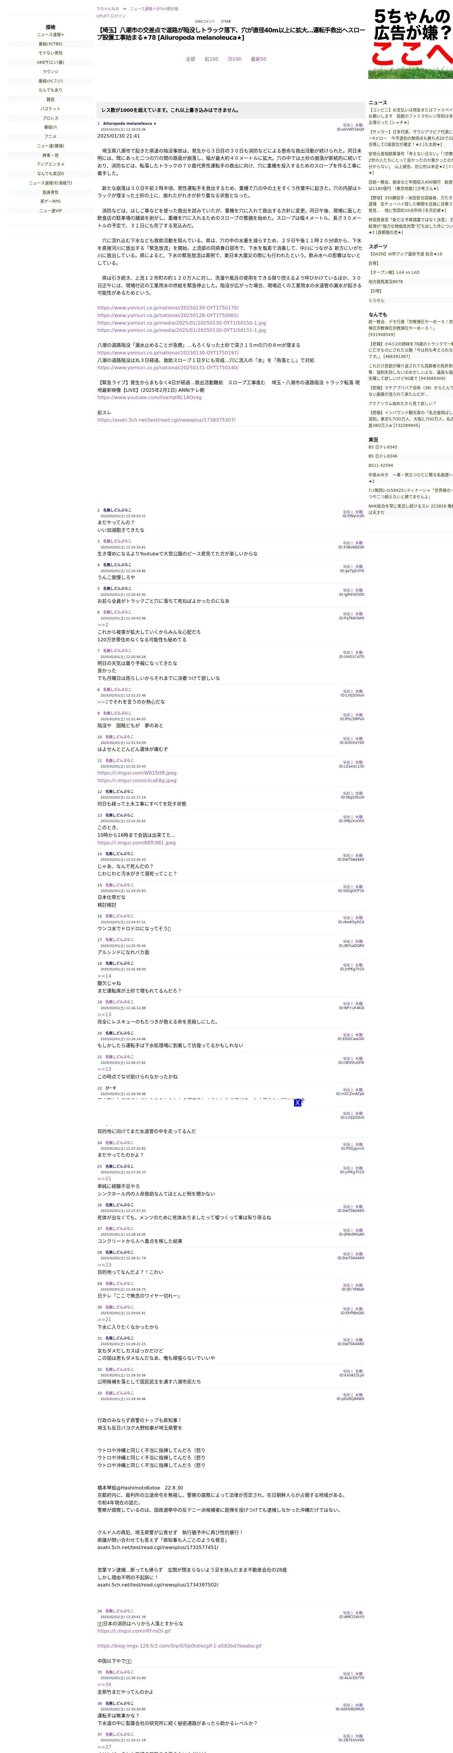
Task: Follow >>14 anchor in post 18
Action: pyautogui.click(x=104, y=976)
